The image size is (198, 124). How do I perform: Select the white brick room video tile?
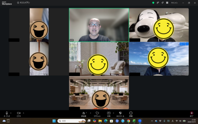click(99, 59)
